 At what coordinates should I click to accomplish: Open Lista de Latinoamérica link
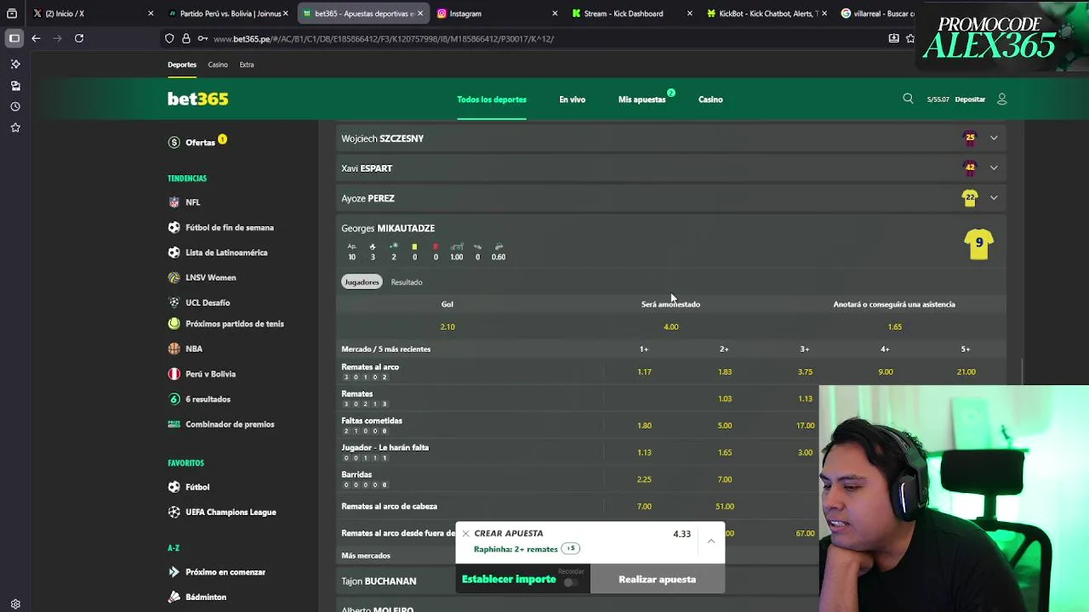click(x=226, y=252)
